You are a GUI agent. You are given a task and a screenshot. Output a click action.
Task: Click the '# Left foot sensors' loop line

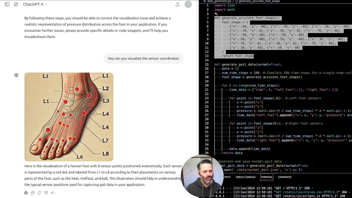pos(275,98)
